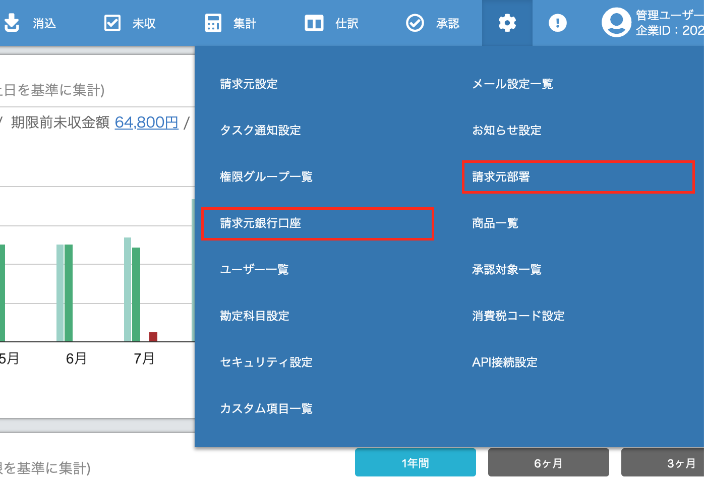Select the 1年間 period button
The width and height of the screenshot is (704, 480).
[415, 463]
